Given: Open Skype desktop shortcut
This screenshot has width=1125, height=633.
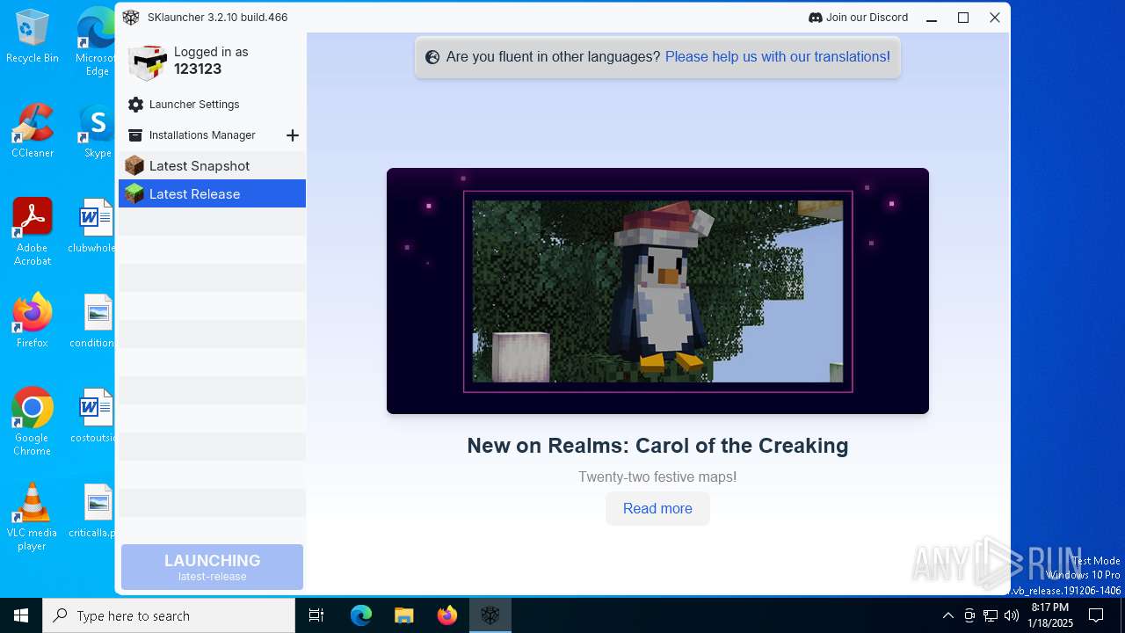Looking at the screenshot, I should point(97,131).
